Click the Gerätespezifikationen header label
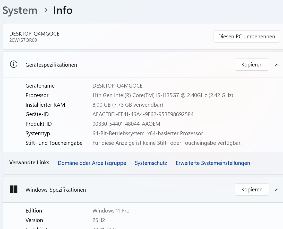The height and width of the screenshot is (229, 283). [x=51, y=65]
